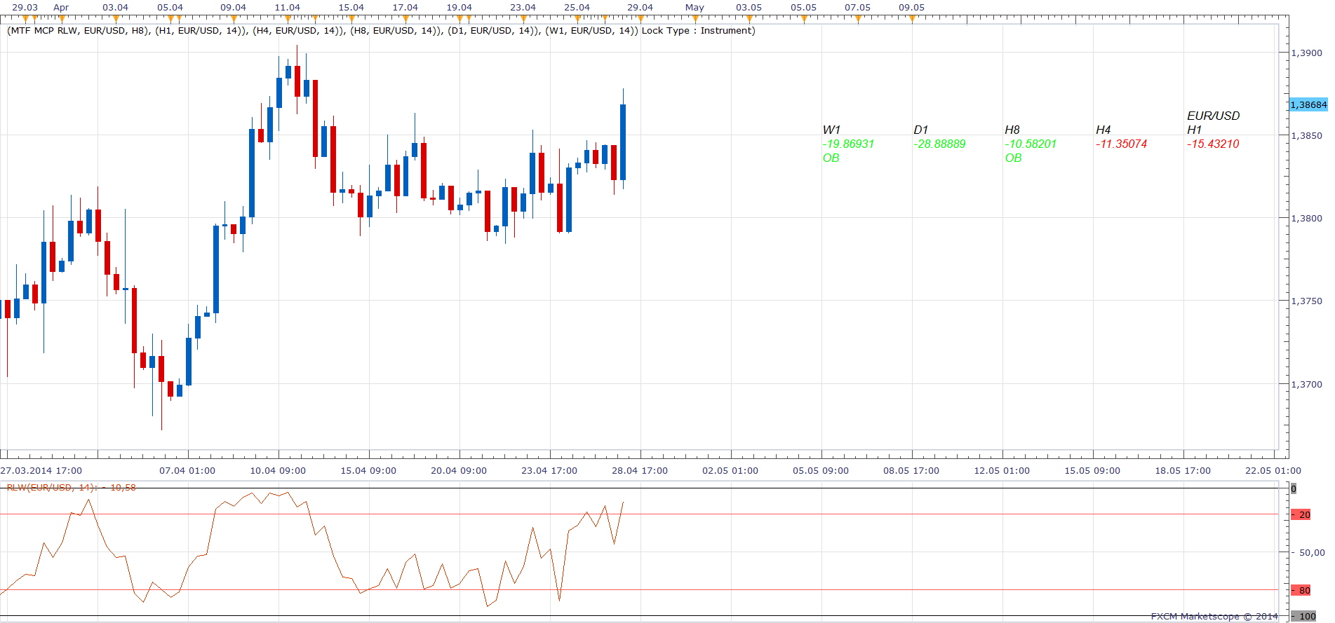Click the RLW(EUR/USD, 14) oscillator label
Image resolution: width=1335 pixels, height=623 pixels.
(x=71, y=487)
